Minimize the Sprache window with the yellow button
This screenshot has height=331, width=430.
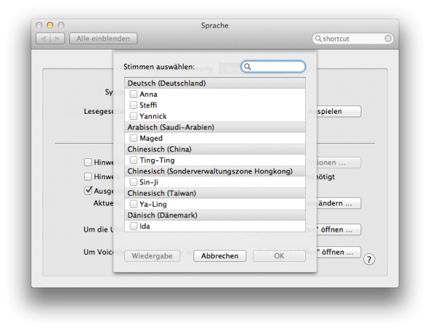click(50, 25)
